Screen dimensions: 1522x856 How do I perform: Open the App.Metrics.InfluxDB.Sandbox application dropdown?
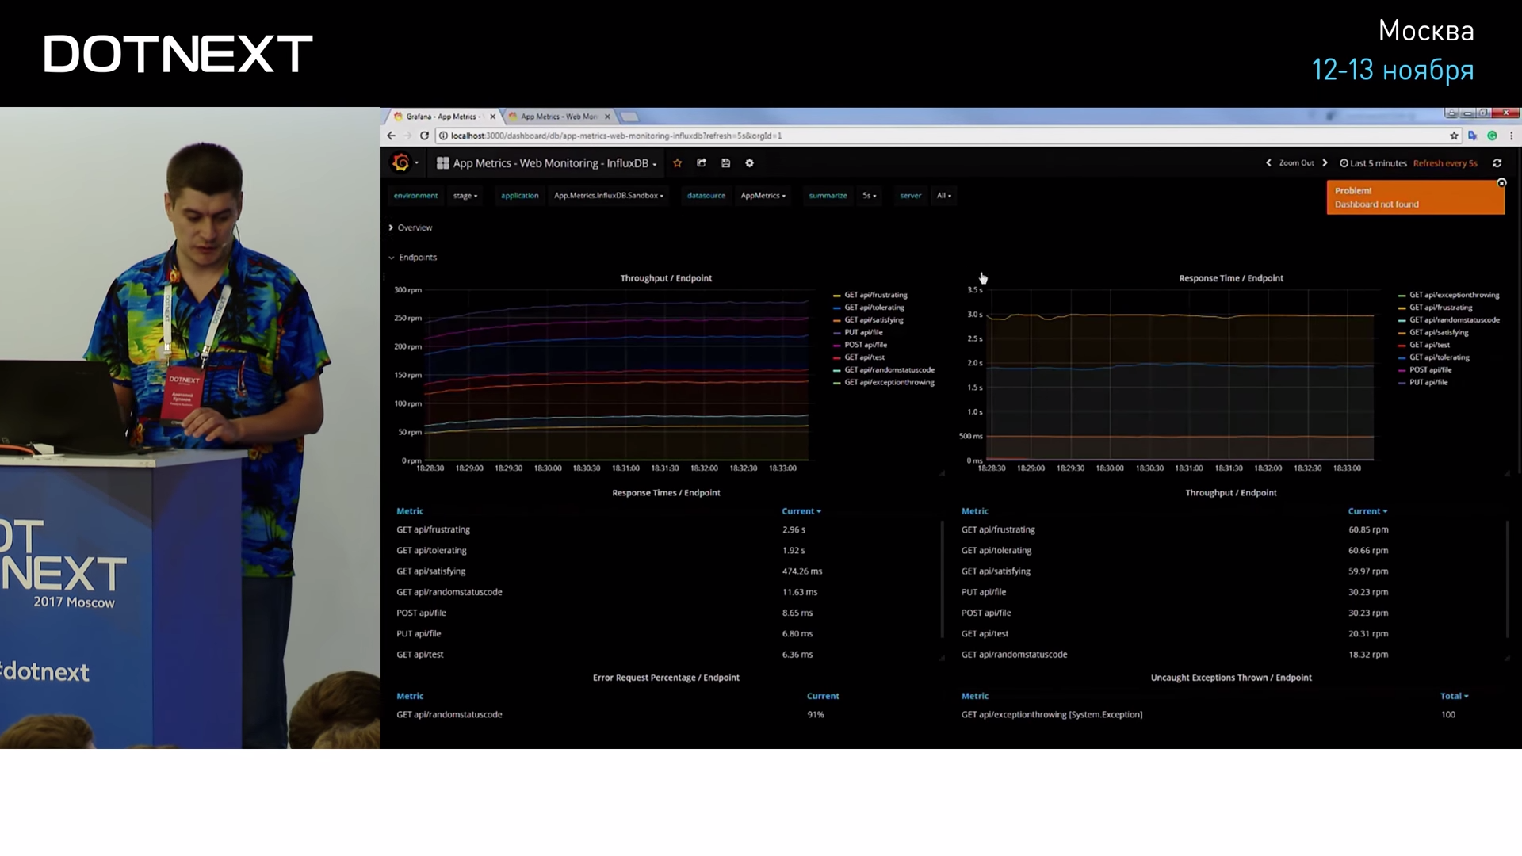608,196
